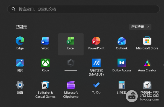
Task: Launch Dolby Access
Action: pyautogui.click(x=122, y=65)
